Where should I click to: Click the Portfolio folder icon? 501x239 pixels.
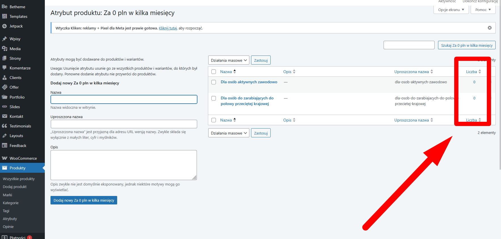coord(5,97)
